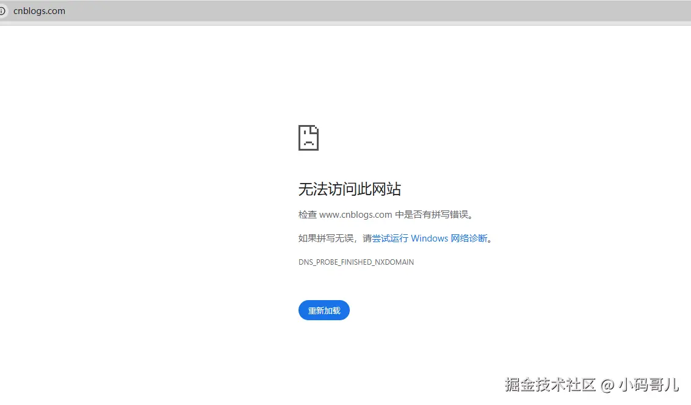Click the blue reload button labeled 重新加载
691x405 pixels.
pyautogui.click(x=324, y=310)
